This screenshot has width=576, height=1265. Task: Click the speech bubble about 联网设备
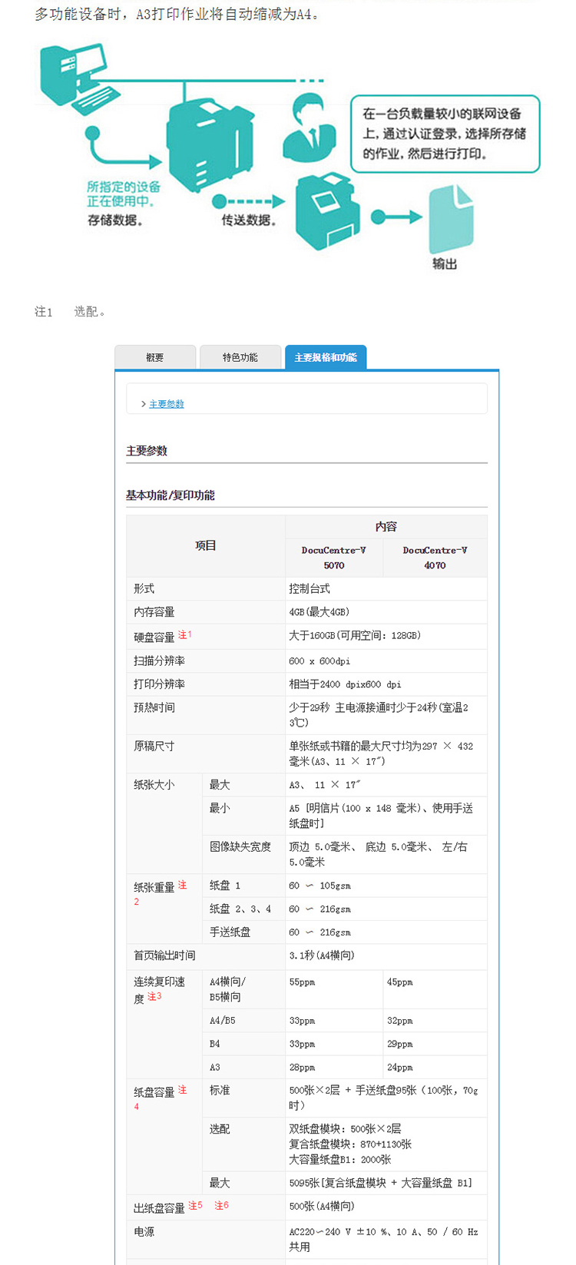click(x=445, y=134)
